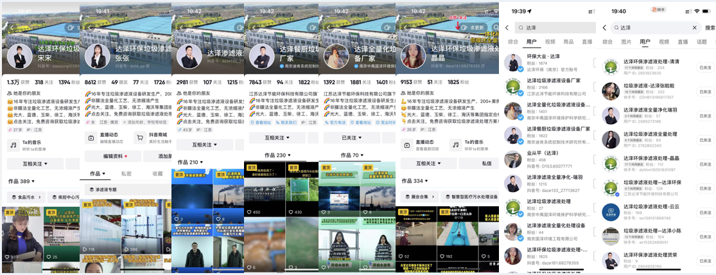
Task: Toggle 已关注 for 垃圾渗滤液-达泽张啦啦
Action: click(704, 91)
